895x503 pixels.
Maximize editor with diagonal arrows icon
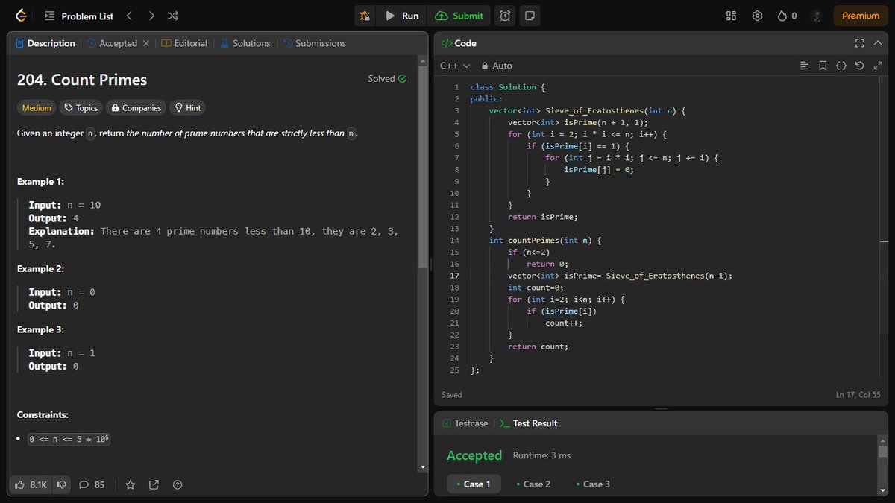pyautogui.click(x=877, y=66)
